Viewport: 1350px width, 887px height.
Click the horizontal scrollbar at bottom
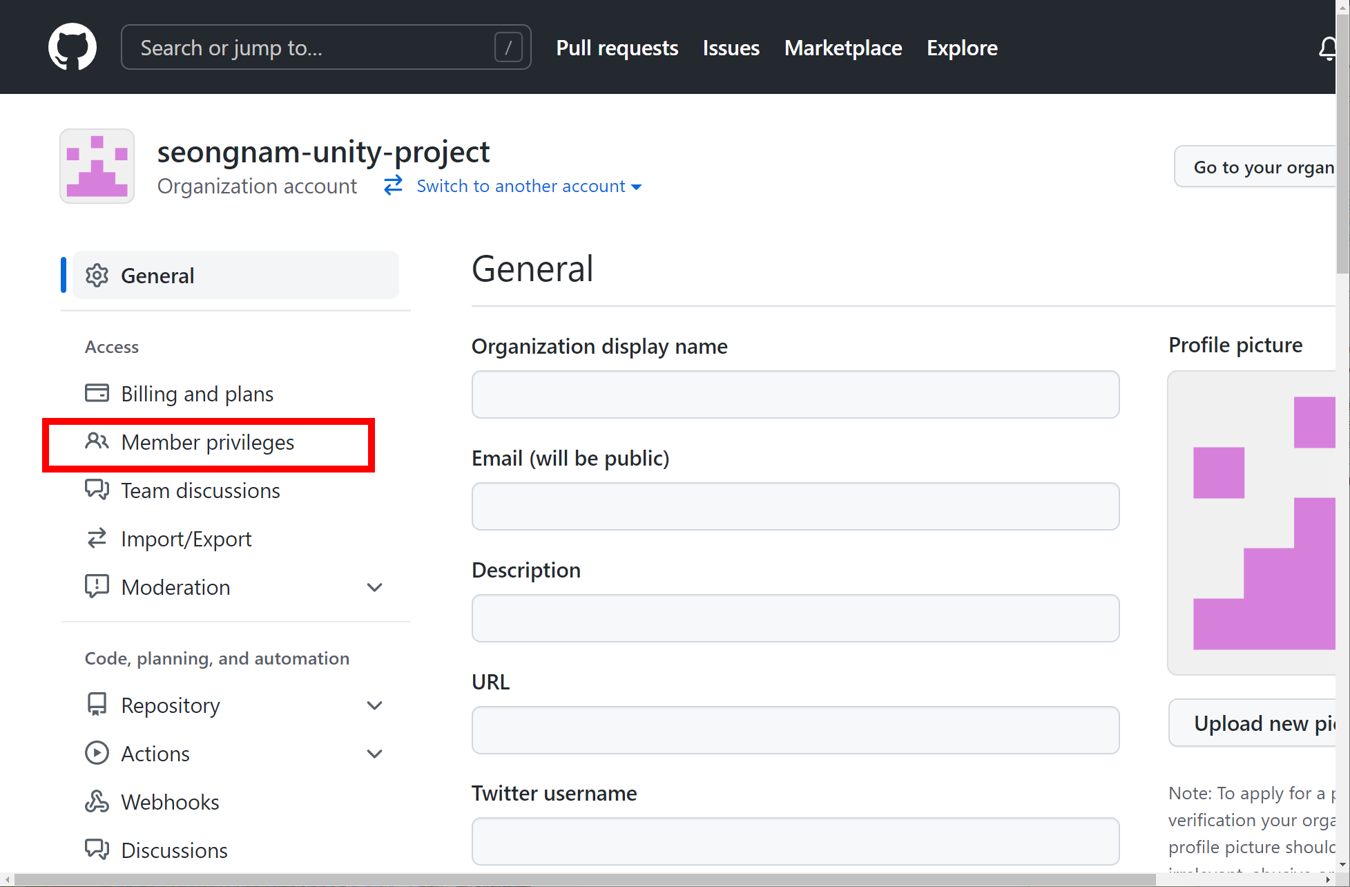click(584, 879)
